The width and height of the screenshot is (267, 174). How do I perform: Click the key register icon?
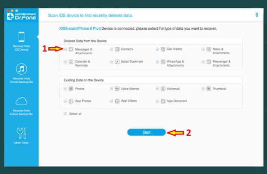(256, 15)
